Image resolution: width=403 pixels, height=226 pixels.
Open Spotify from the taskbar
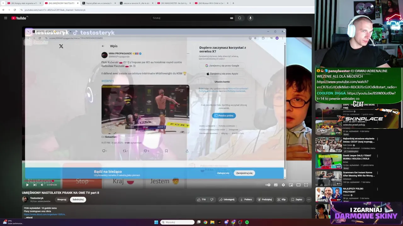[x=247, y=222]
